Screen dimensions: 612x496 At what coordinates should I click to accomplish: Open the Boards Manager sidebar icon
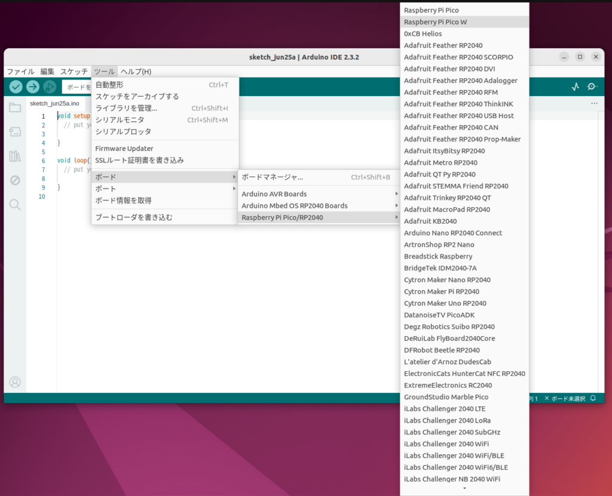coord(15,132)
